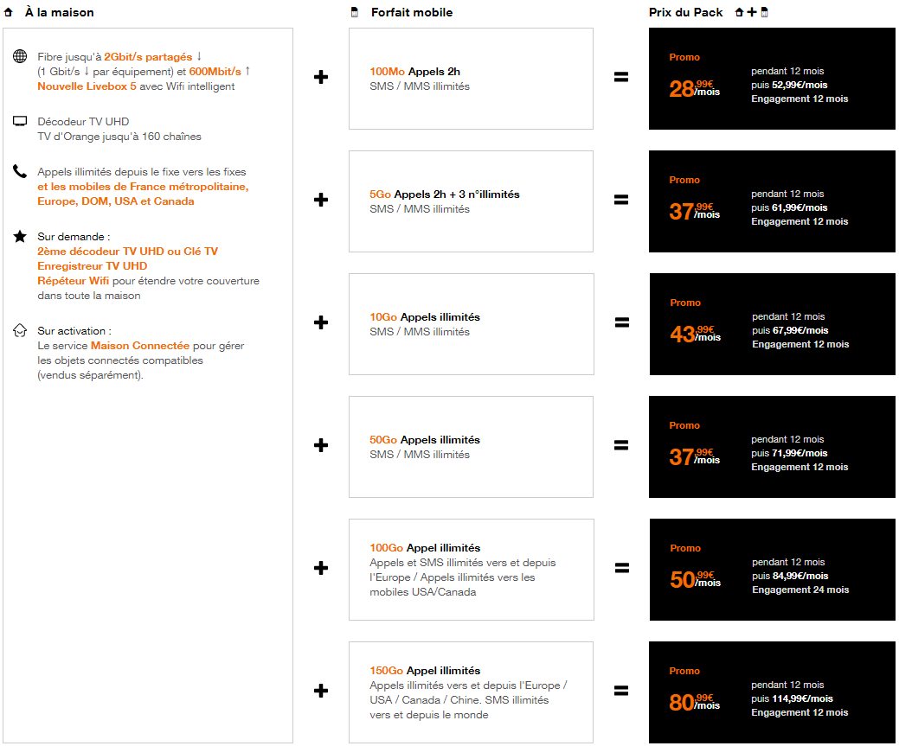Open the "Maison Connectée" service link
Image resolution: width=899 pixels, height=746 pixels.
click(139, 346)
